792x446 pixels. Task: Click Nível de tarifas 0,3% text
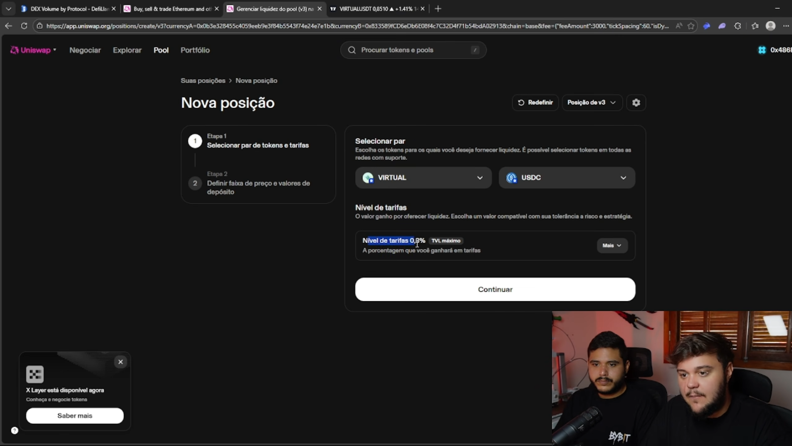click(394, 240)
